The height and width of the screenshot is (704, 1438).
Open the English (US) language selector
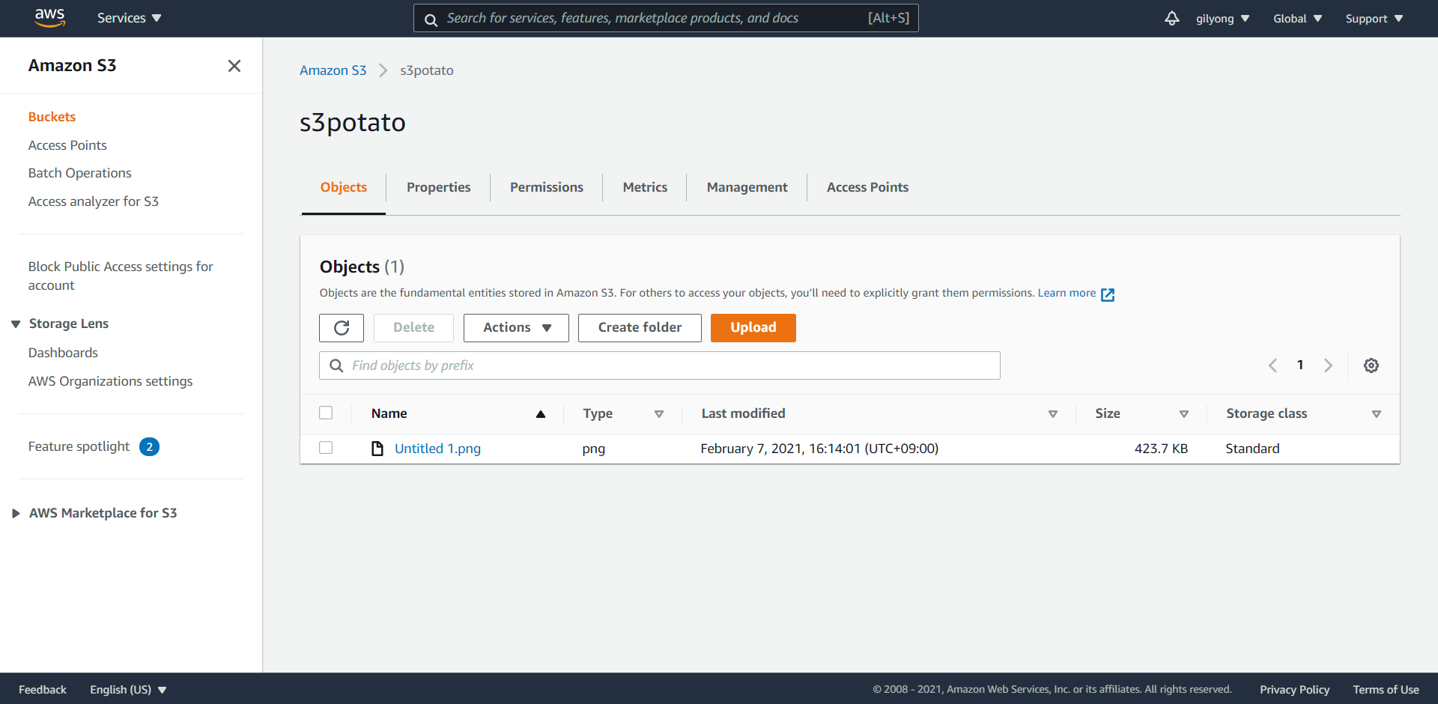[128, 690]
